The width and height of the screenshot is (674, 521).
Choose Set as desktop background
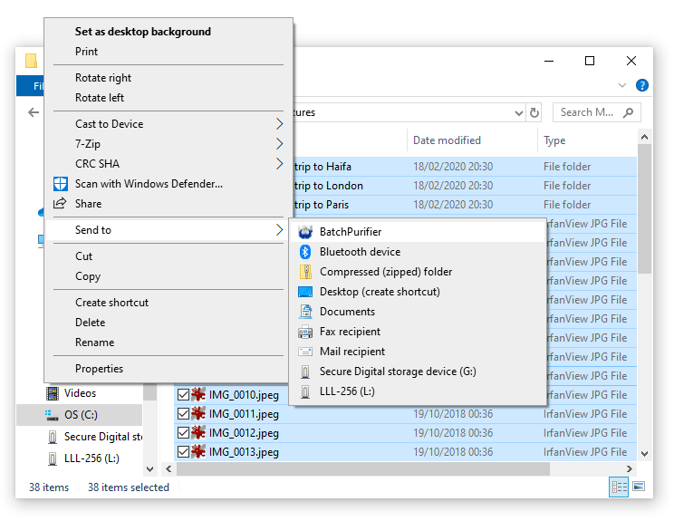pyautogui.click(x=143, y=32)
